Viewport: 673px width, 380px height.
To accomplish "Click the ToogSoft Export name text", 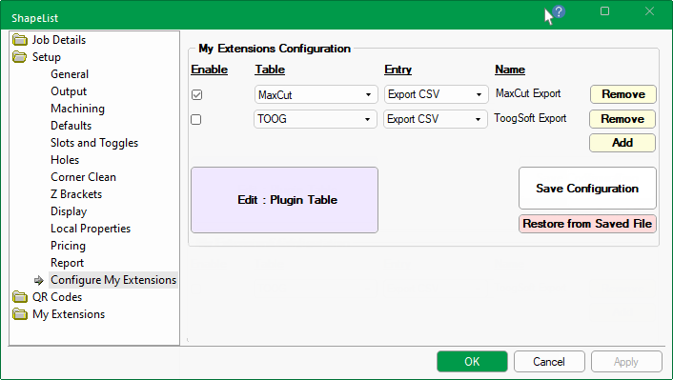I will 530,118.
